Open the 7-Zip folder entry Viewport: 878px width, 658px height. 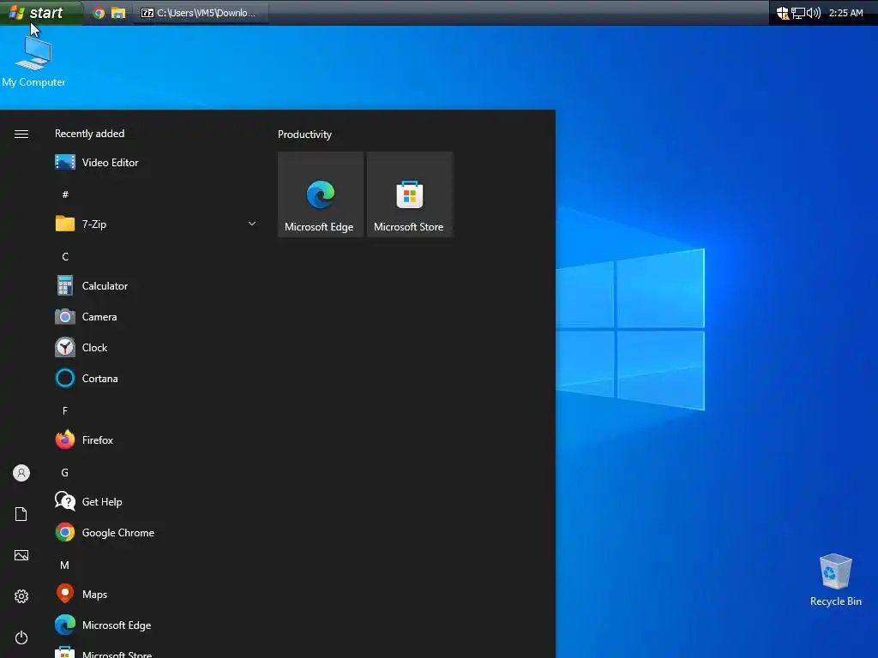pos(157,224)
